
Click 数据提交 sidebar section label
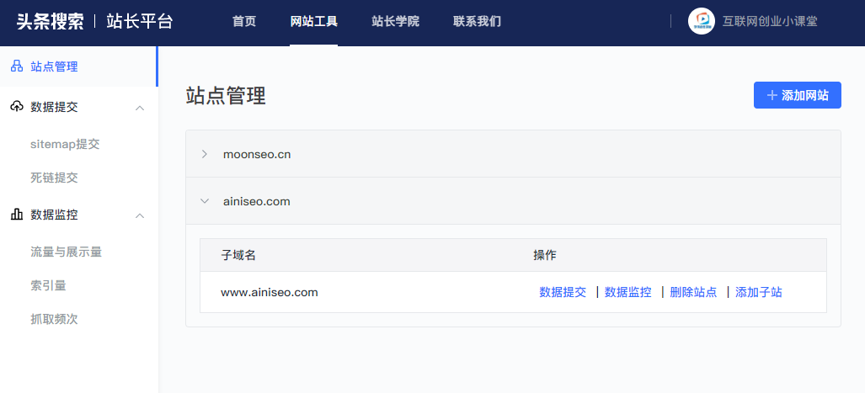[x=54, y=107]
